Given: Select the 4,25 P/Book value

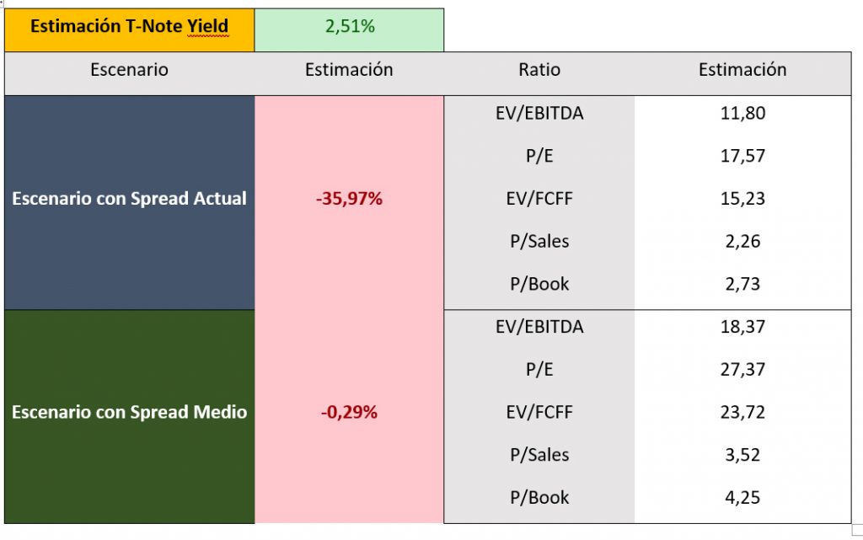Looking at the screenshot, I should click(x=742, y=498).
